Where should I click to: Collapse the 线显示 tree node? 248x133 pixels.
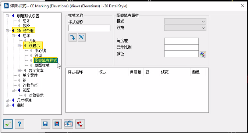[19, 46]
